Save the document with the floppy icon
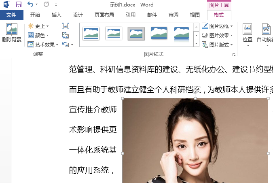The image size is (273, 183). pos(19,4)
